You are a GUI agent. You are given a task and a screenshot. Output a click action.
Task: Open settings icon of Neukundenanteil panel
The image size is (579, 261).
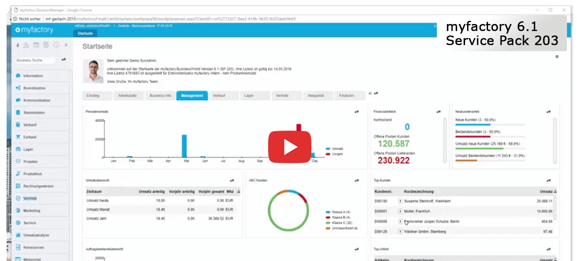coord(548,112)
